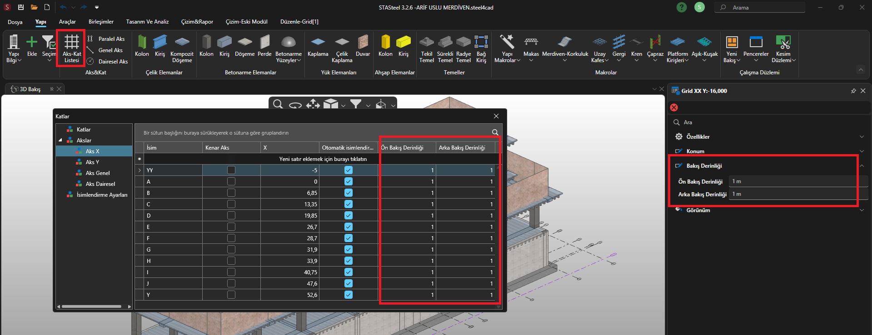Image resolution: width=872 pixels, height=335 pixels.
Task: Uncheck Otomatik isimlendirme for row B
Action: click(349, 193)
